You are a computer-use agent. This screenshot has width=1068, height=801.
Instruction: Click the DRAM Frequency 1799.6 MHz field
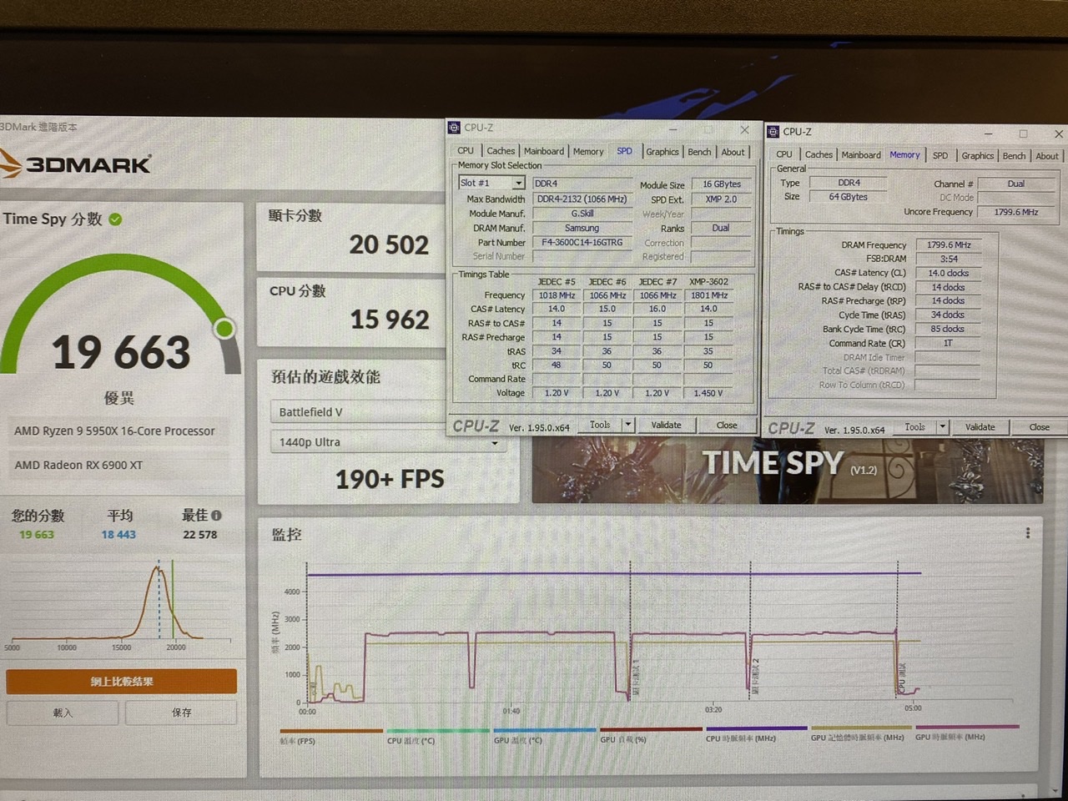pos(949,244)
